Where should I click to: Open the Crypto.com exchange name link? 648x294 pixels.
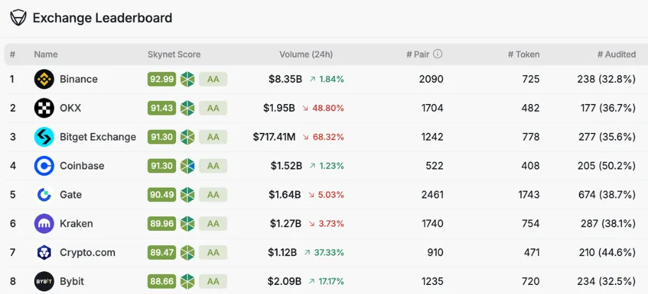click(x=88, y=253)
